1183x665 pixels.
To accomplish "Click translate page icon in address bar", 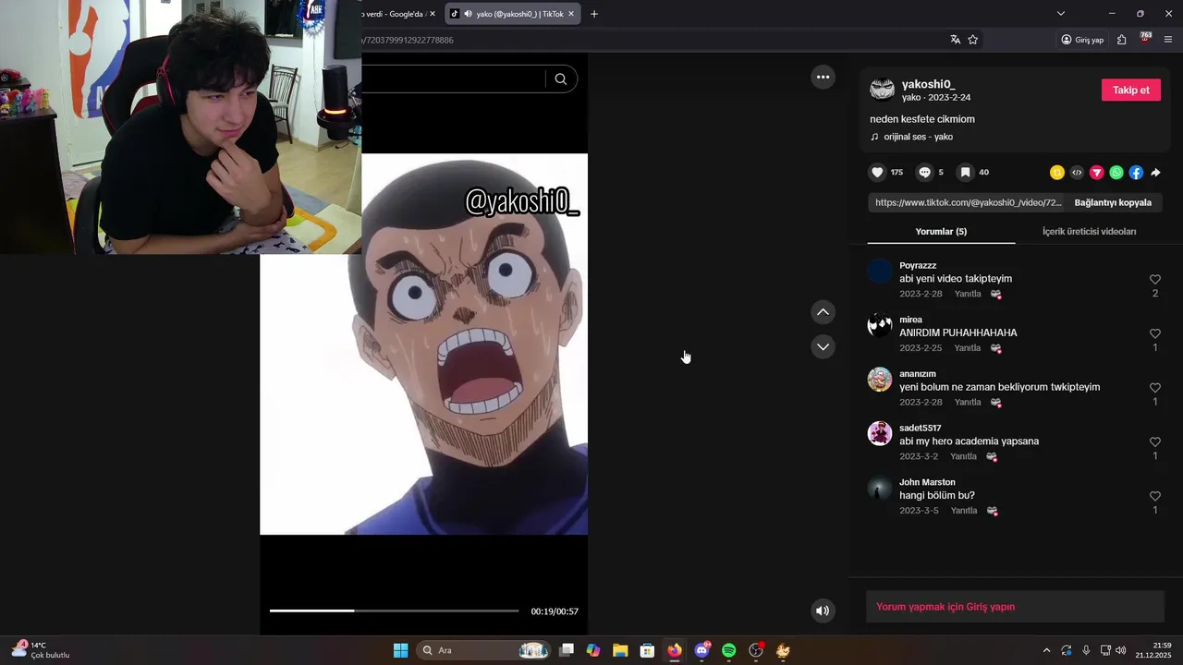I will (x=955, y=40).
